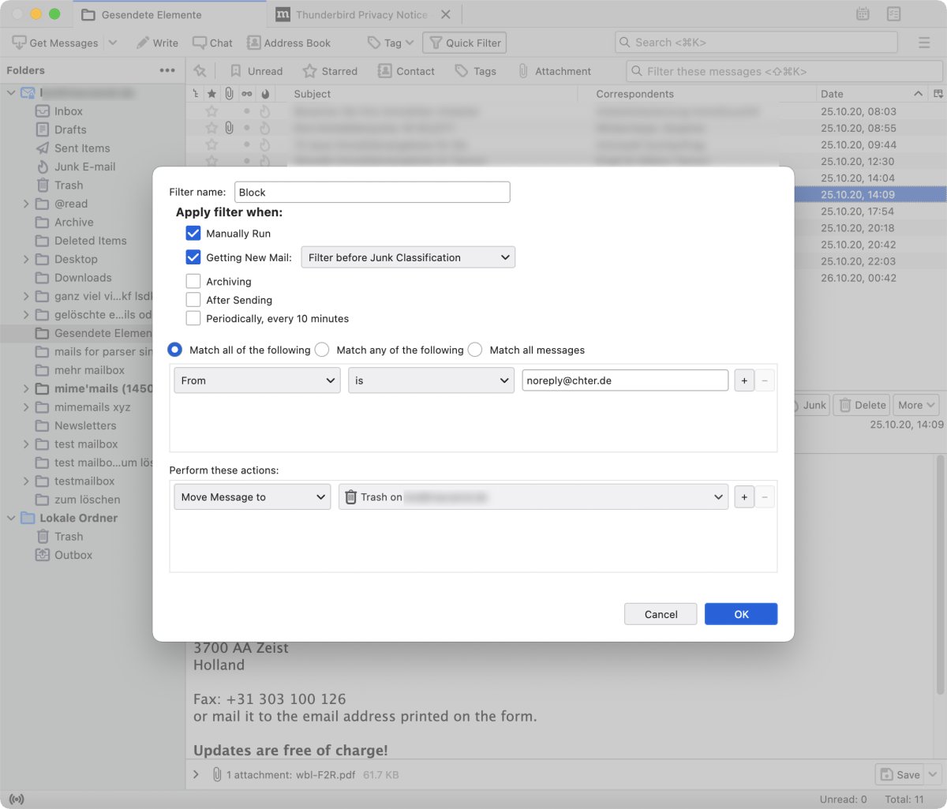Enable Periodically, every 10 minutes checkbox

pos(193,318)
